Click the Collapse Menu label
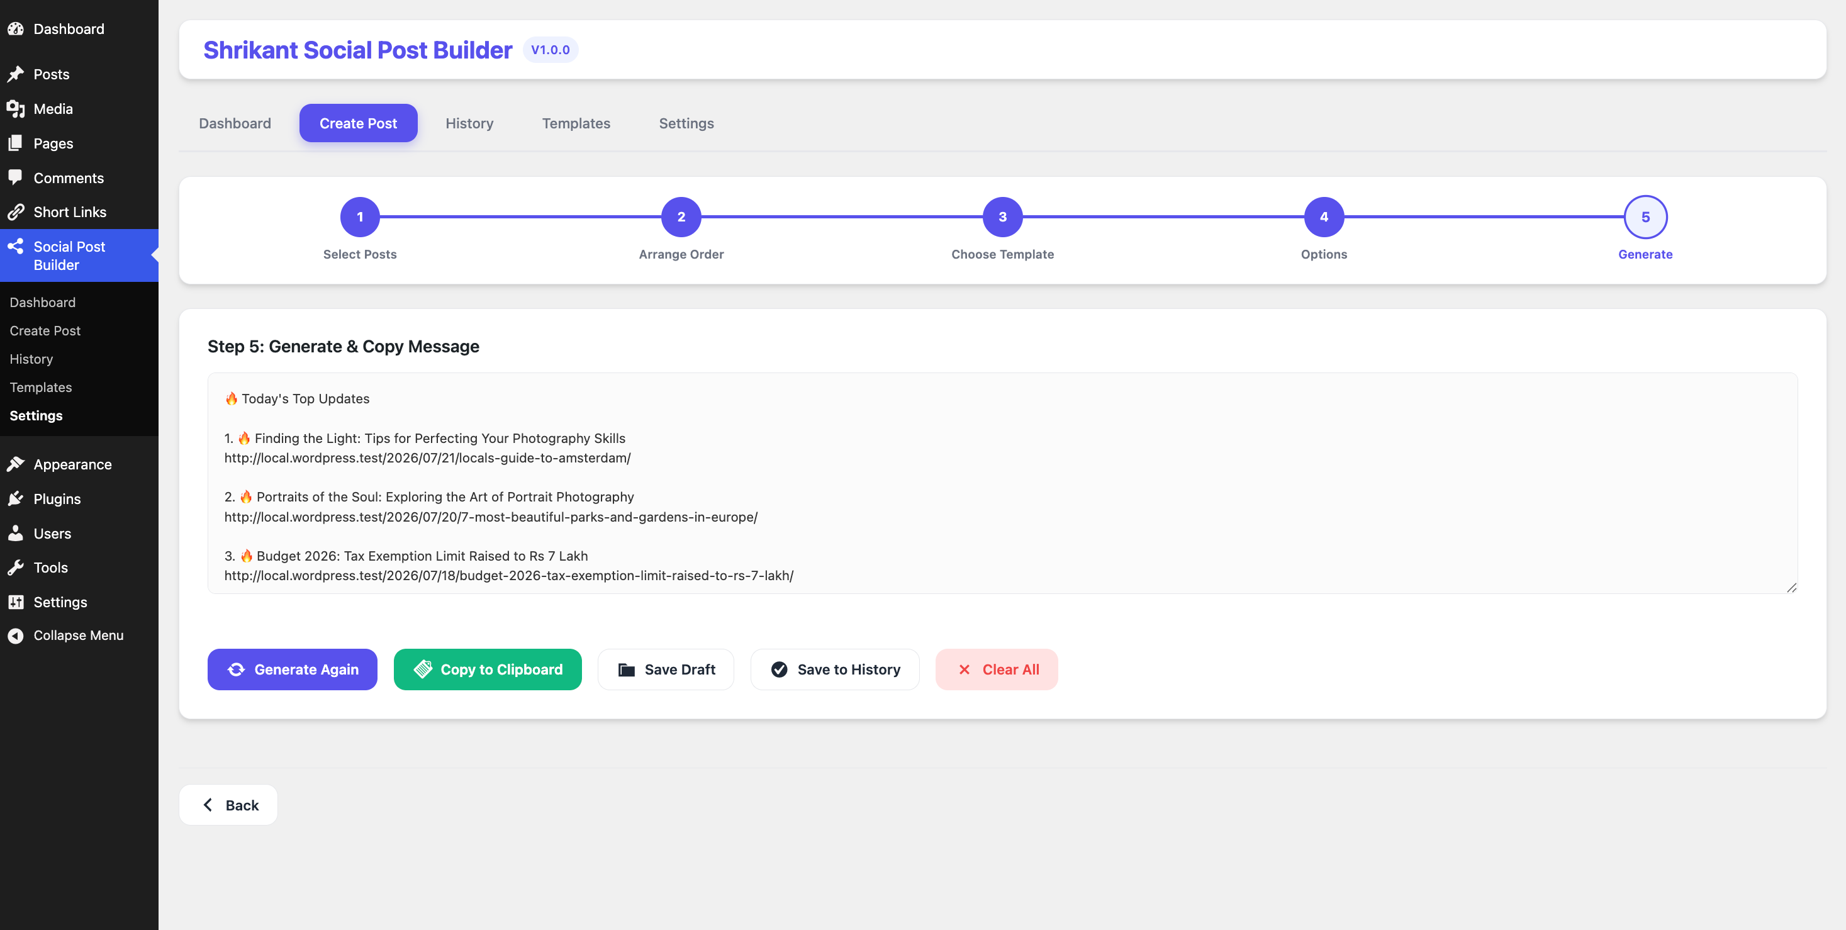Screen dimensions: 1846x930 [x=78, y=636]
